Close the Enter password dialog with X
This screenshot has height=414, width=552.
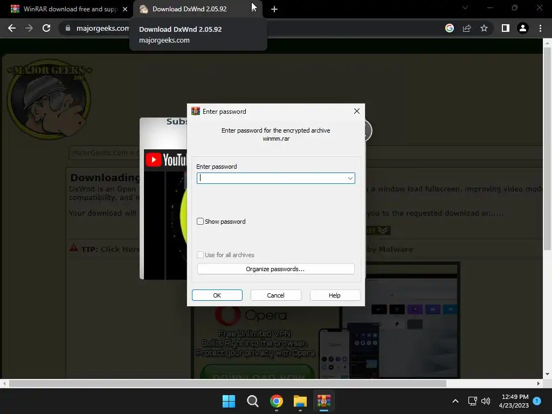click(x=357, y=111)
